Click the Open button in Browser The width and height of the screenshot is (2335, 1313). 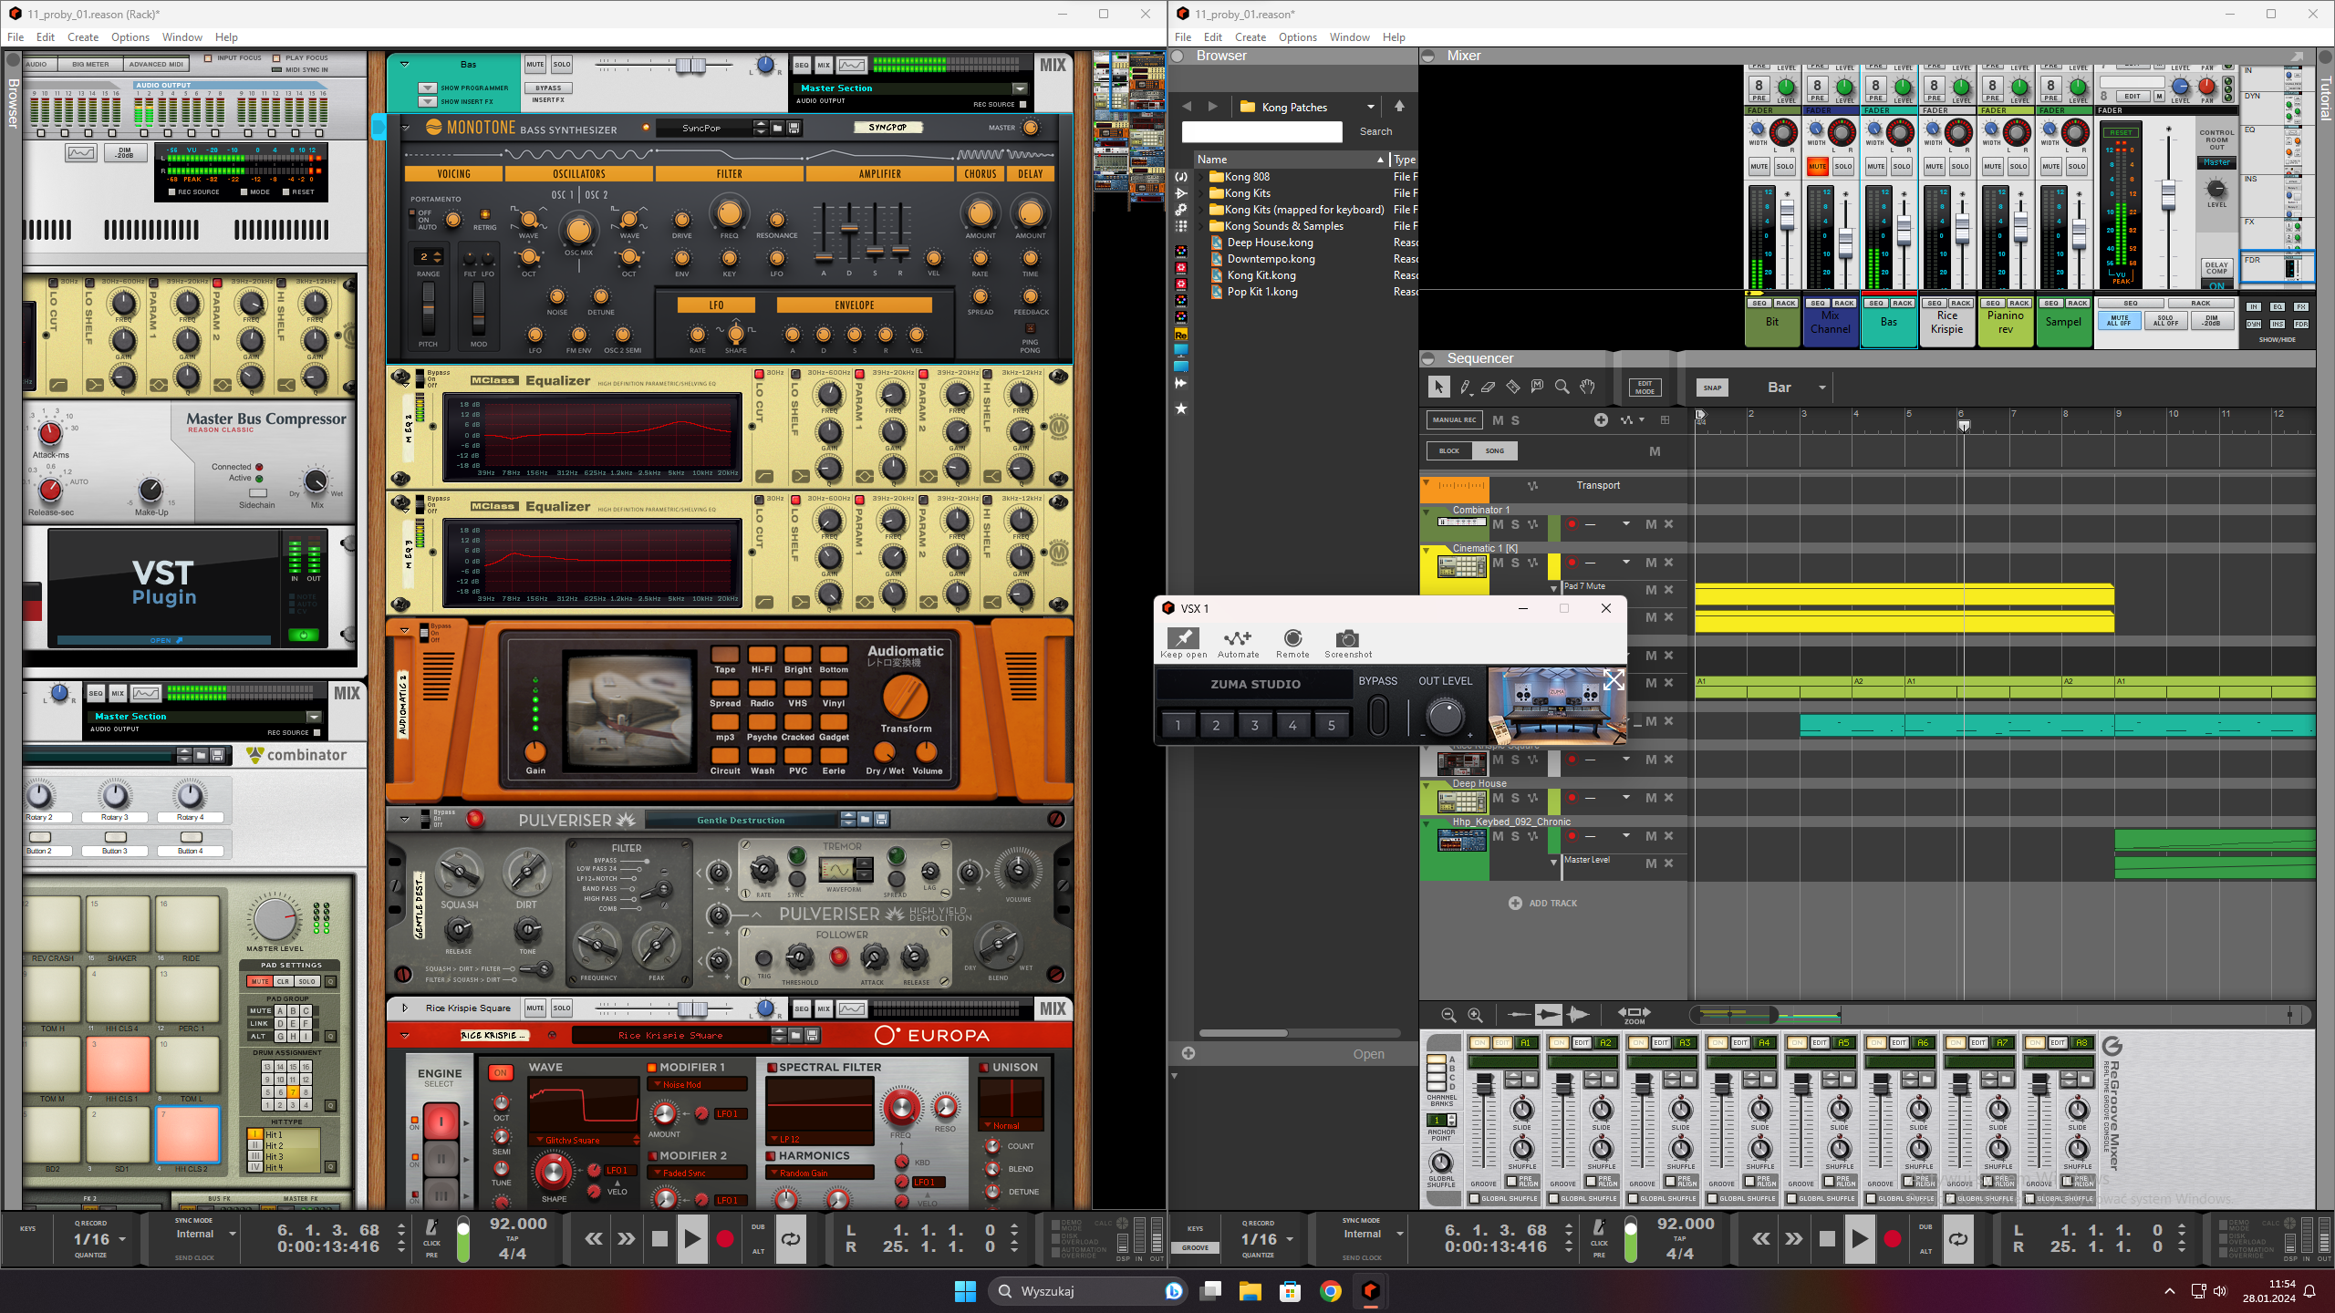click(x=1368, y=1053)
